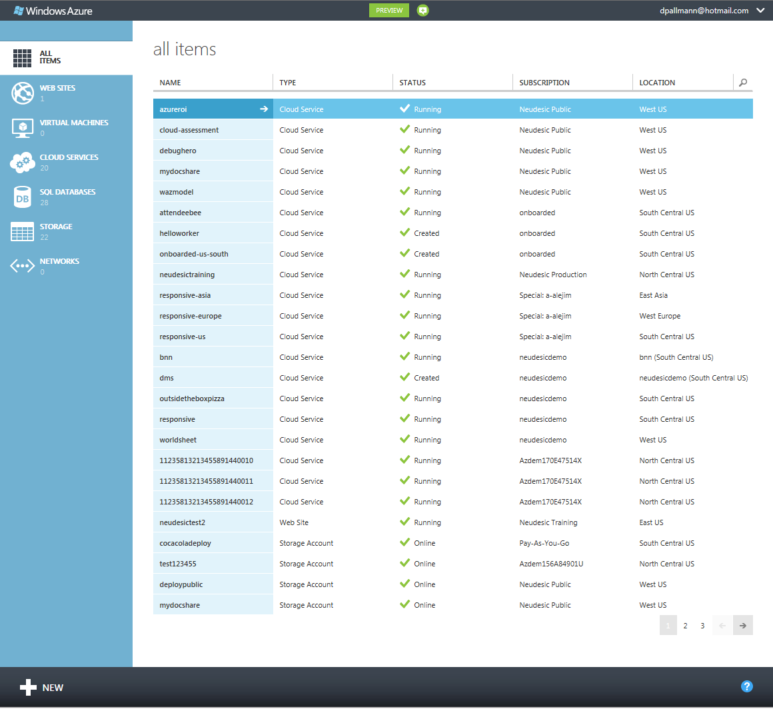The width and height of the screenshot is (773, 709).
Task: Select page 1 in pagination
Action: click(668, 626)
